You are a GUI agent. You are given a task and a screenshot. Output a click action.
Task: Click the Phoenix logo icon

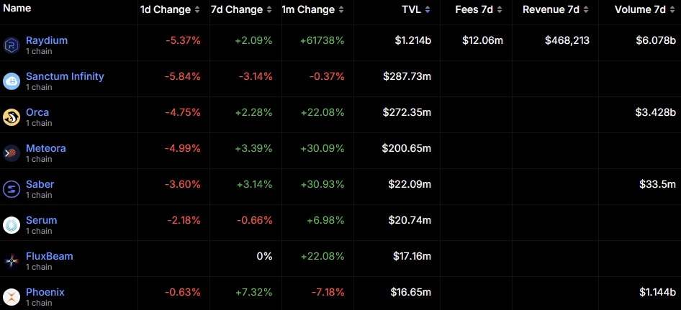[x=12, y=296]
